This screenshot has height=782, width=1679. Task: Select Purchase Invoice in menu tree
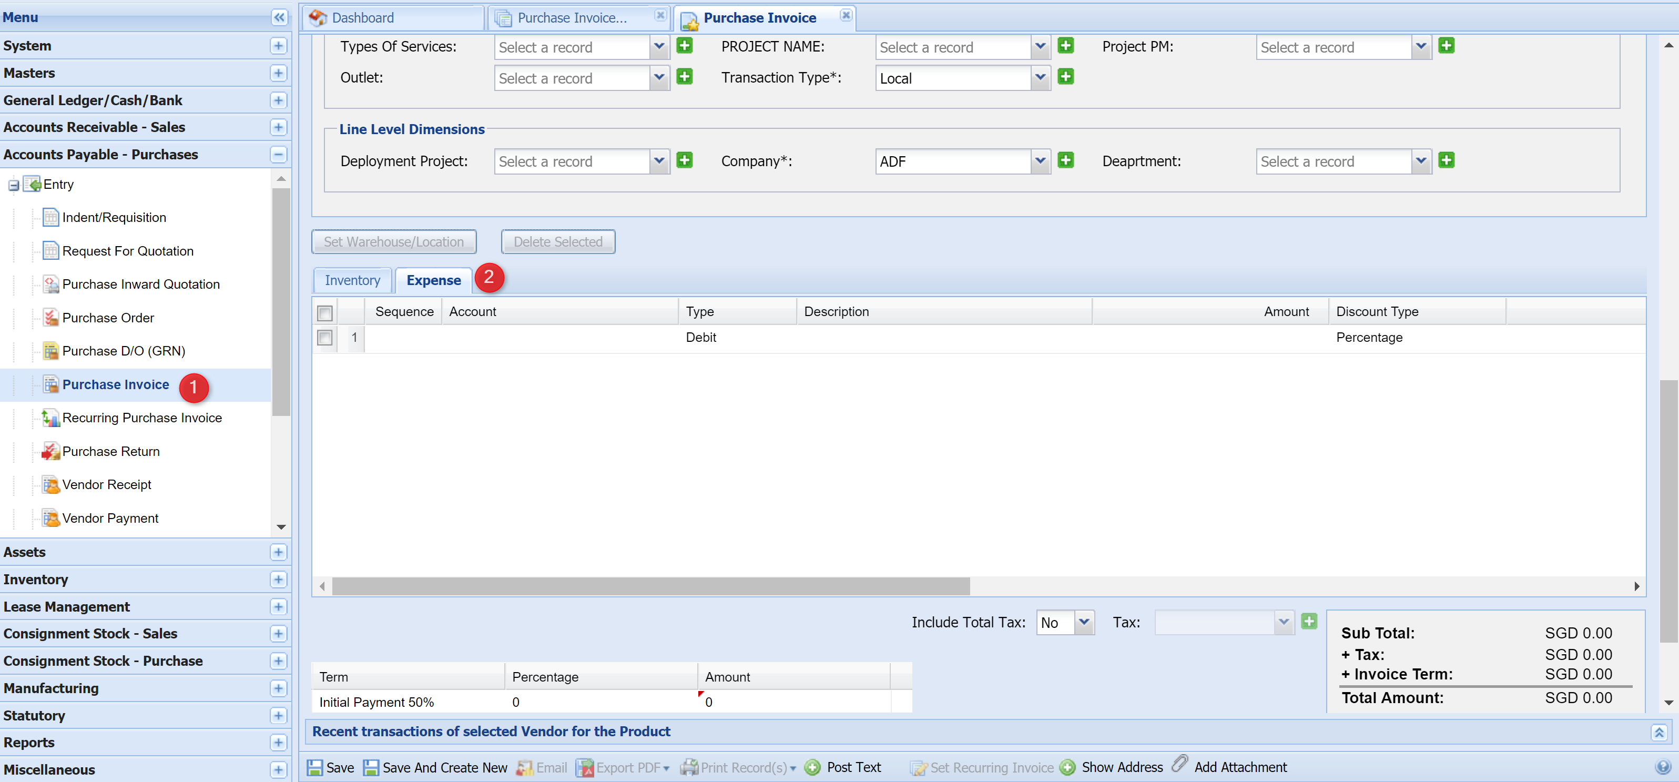(115, 385)
